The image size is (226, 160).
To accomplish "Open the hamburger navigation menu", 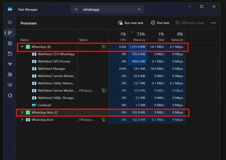I will pyautogui.click(x=10, y=22).
